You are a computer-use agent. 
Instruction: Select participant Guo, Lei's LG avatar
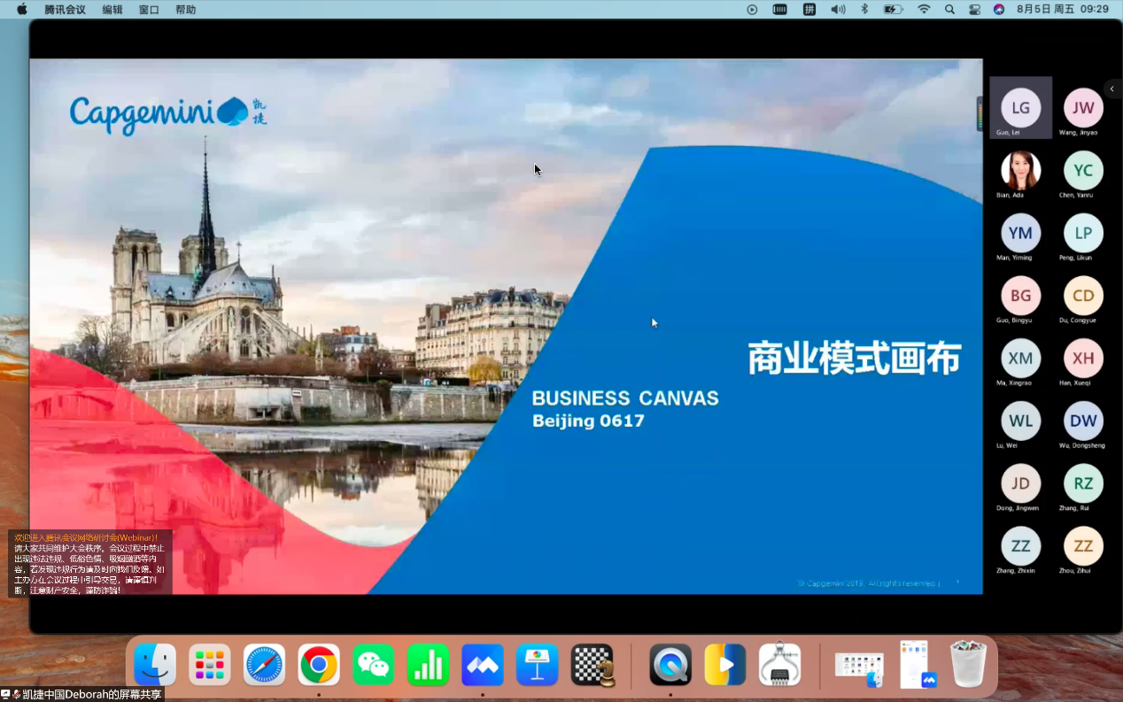[1020, 108]
